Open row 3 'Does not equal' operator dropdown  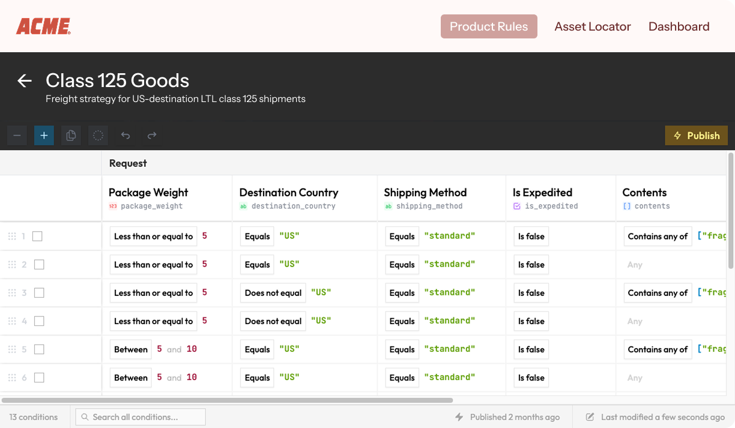tap(273, 293)
